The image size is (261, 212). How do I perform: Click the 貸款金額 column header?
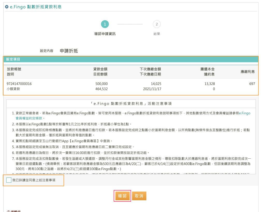100,69
